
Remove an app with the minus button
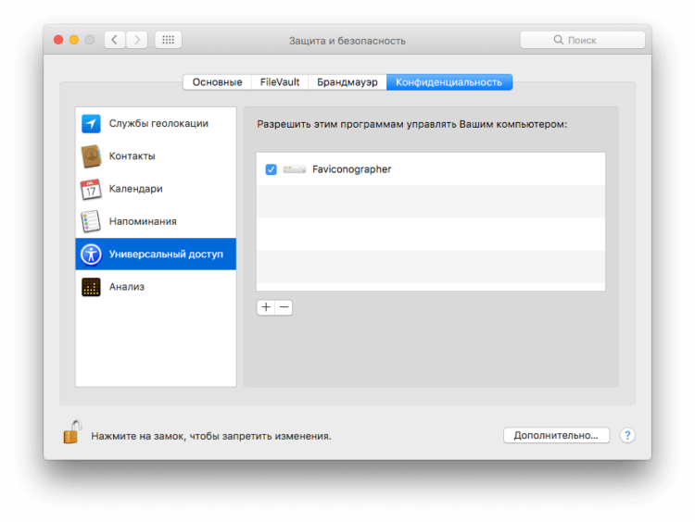(284, 307)
